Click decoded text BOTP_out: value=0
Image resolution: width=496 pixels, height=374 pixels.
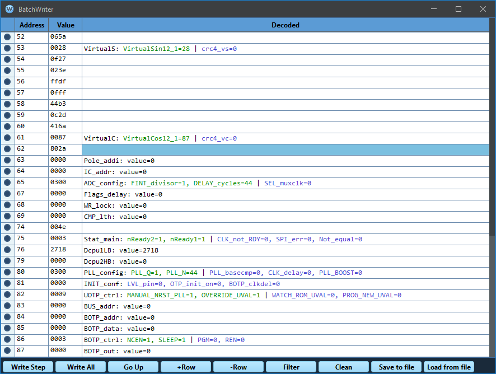point(117,351)
